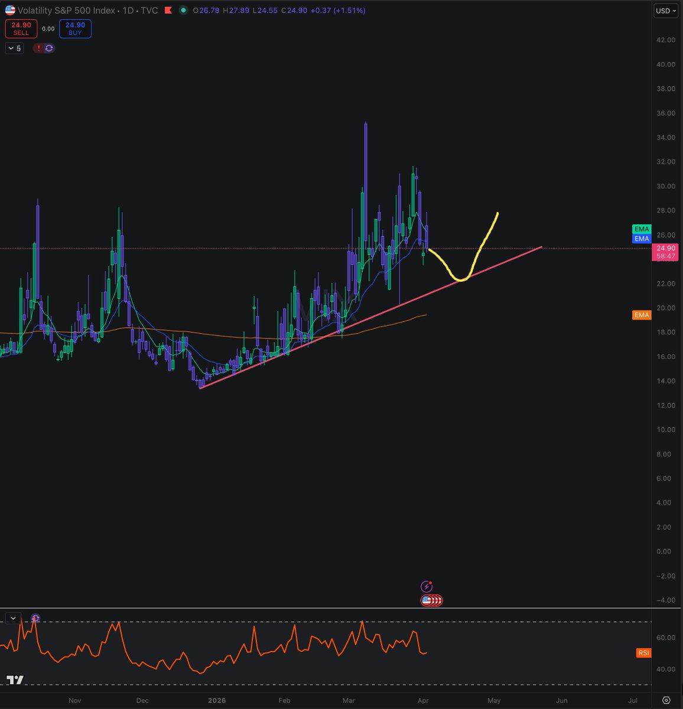Screen dimensions: 683x709
Task: Open the stacked US economic events icon
Action: (x=431, y=601)
